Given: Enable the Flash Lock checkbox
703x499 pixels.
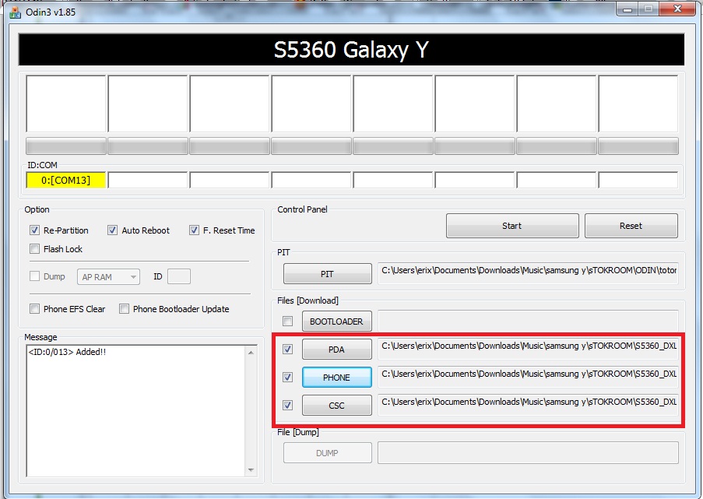Looking at the screenshot, I should pos(34,249).
